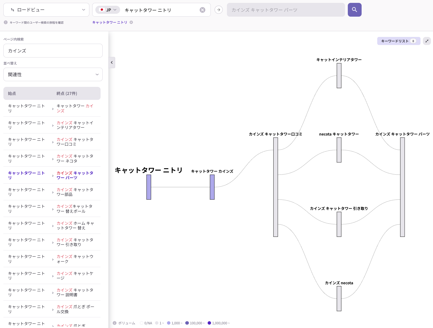
Task: Remove the キャットタワー ニトリ keyword tag
Action: click(x=131, y=22)
